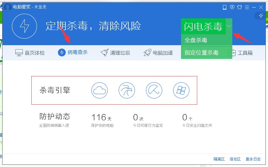
Task: Switch to the 清理垃圾 tab
Action: (116, 53)
